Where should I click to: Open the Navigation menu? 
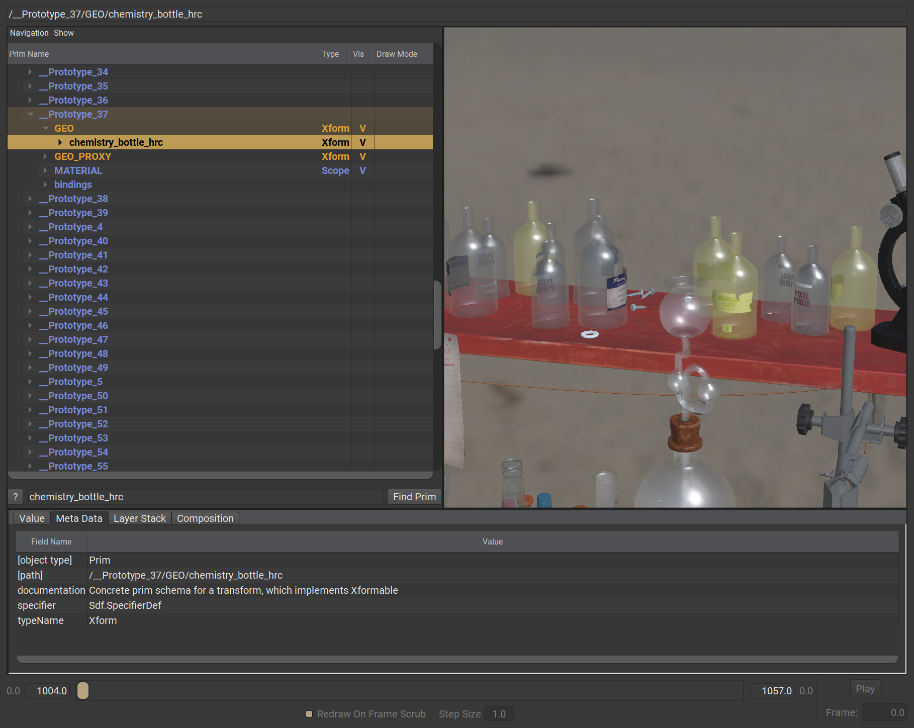tap(29, 33)
